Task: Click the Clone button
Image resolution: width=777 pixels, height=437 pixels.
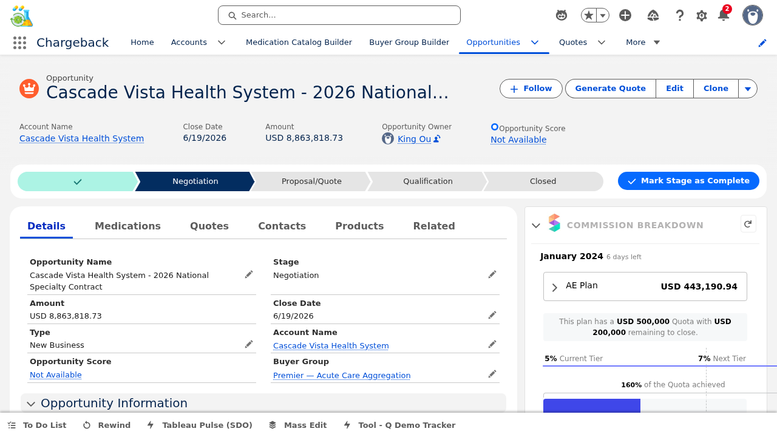Action: point(716,89)
